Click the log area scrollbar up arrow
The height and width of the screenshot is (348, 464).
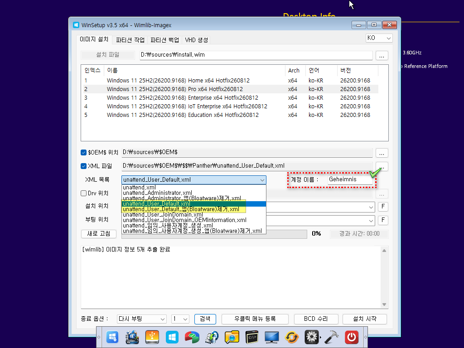coord(384,251)
